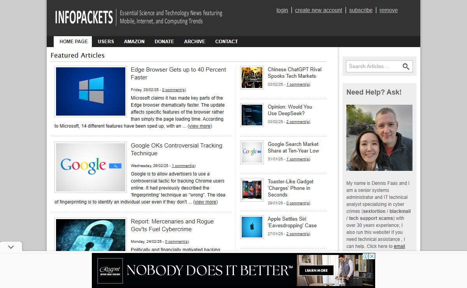Viewport: 467px width, 288px height.
Task: Click the 'Friday, 28/02/25' date text
Action: click(x=145, y=90)
